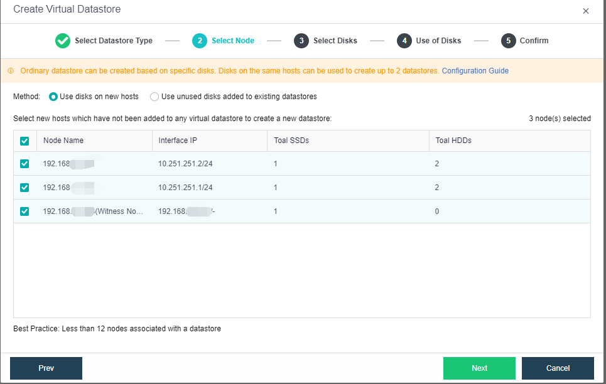This screenshot has height=384, width=606.
Task: Select the Interface IP column header
Action: 178,141
